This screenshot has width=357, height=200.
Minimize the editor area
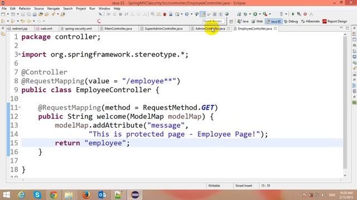click(x=341, y=28)
